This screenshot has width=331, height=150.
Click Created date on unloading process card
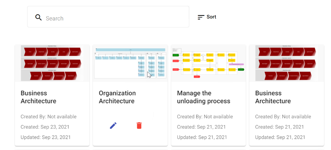(x=201, y=127)
